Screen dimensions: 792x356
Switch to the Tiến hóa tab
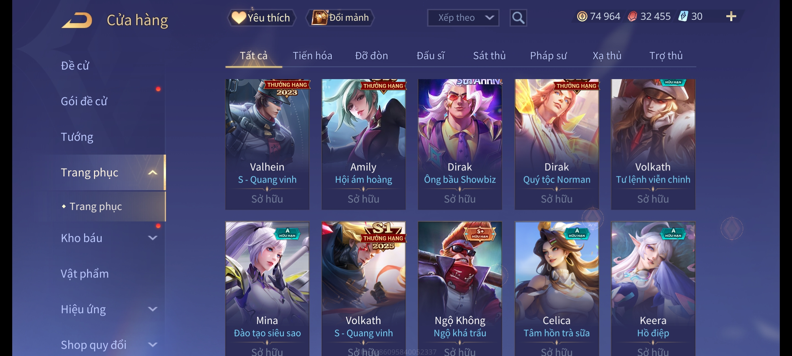click(x=312, y=56)
